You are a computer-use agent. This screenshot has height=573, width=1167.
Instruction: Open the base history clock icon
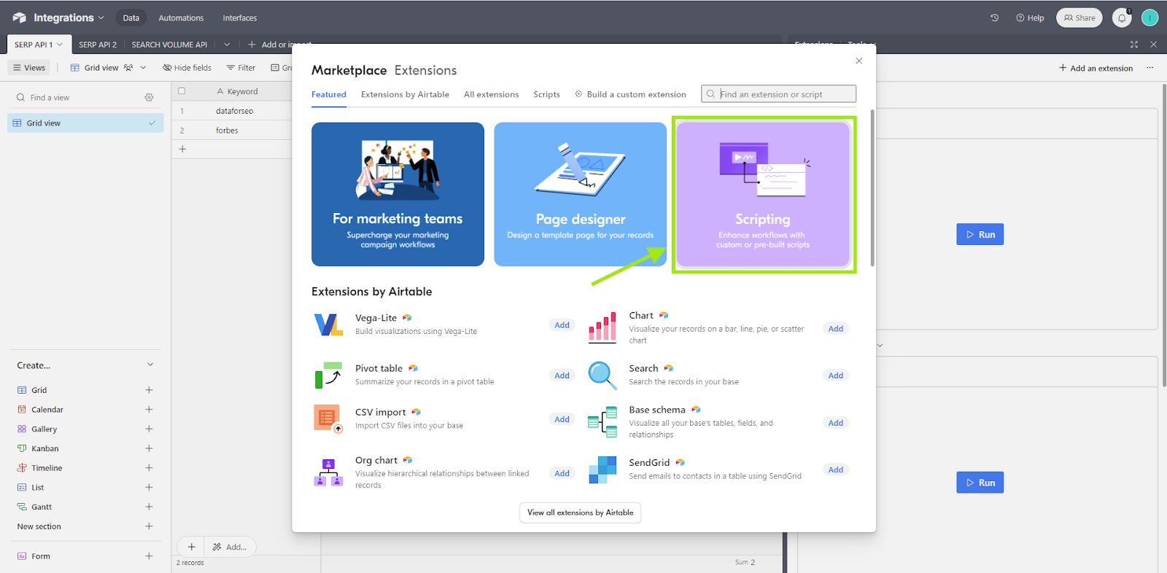click(x=994, y=17)
